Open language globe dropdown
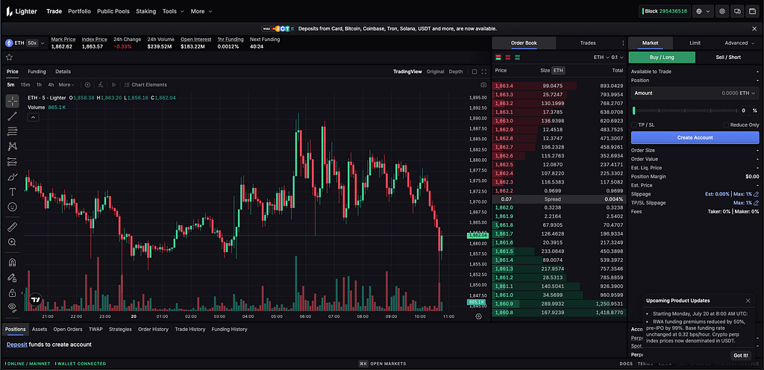Image resolution: width=764 pixels, height=370 pixels. (x=704, y=10)
